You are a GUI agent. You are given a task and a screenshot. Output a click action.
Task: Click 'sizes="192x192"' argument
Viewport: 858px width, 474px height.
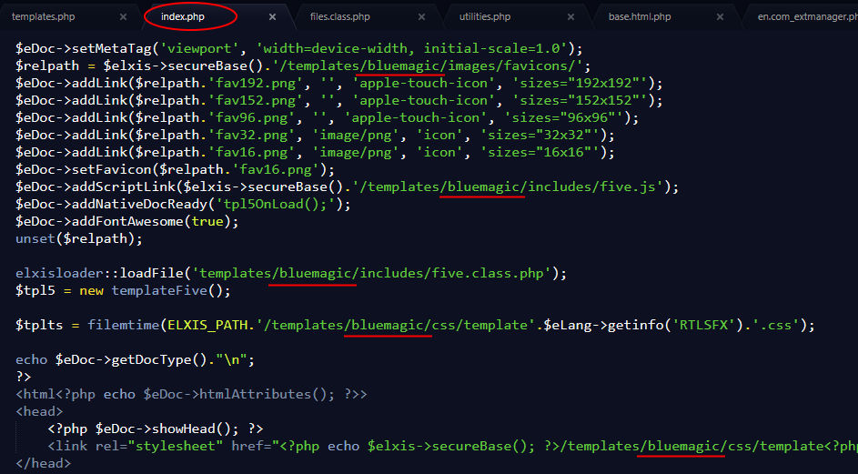579,83
